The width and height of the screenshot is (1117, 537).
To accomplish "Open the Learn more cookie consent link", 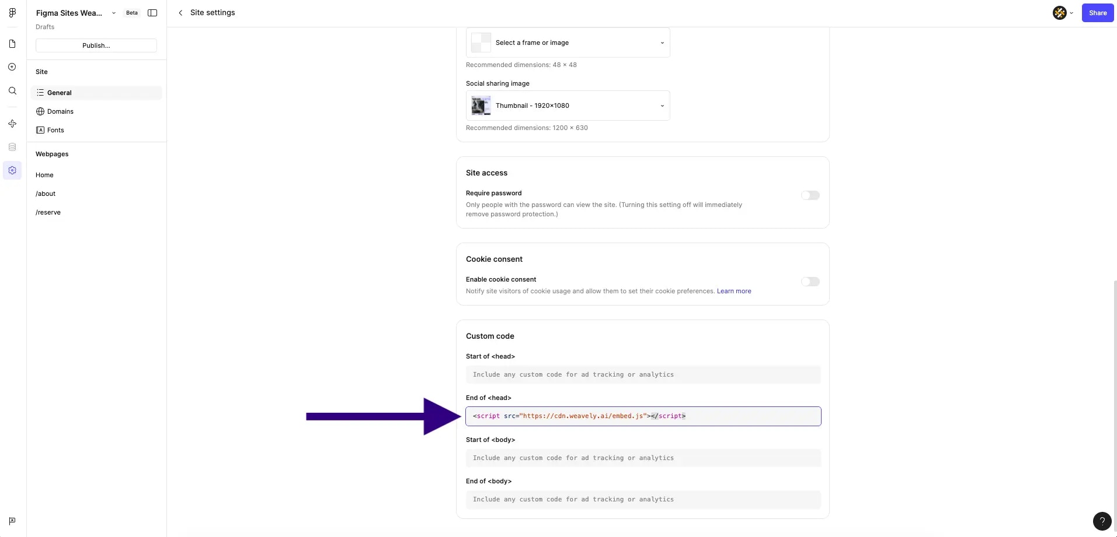I will tap(733, 291).
